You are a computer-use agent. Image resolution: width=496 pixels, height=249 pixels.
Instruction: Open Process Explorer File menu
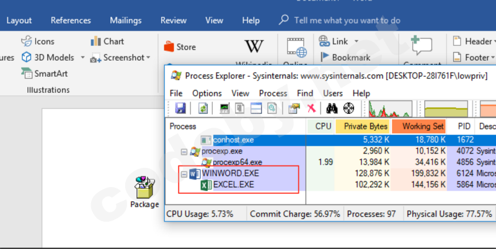coord(176,93)
